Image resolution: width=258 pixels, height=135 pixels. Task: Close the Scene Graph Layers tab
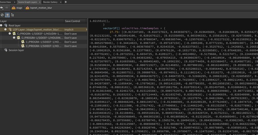(x=40, y=2)
